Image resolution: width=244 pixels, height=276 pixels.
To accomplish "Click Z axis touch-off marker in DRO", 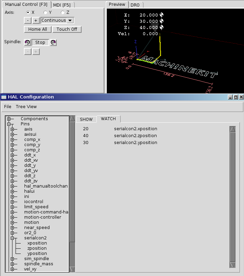I will 161,27.
